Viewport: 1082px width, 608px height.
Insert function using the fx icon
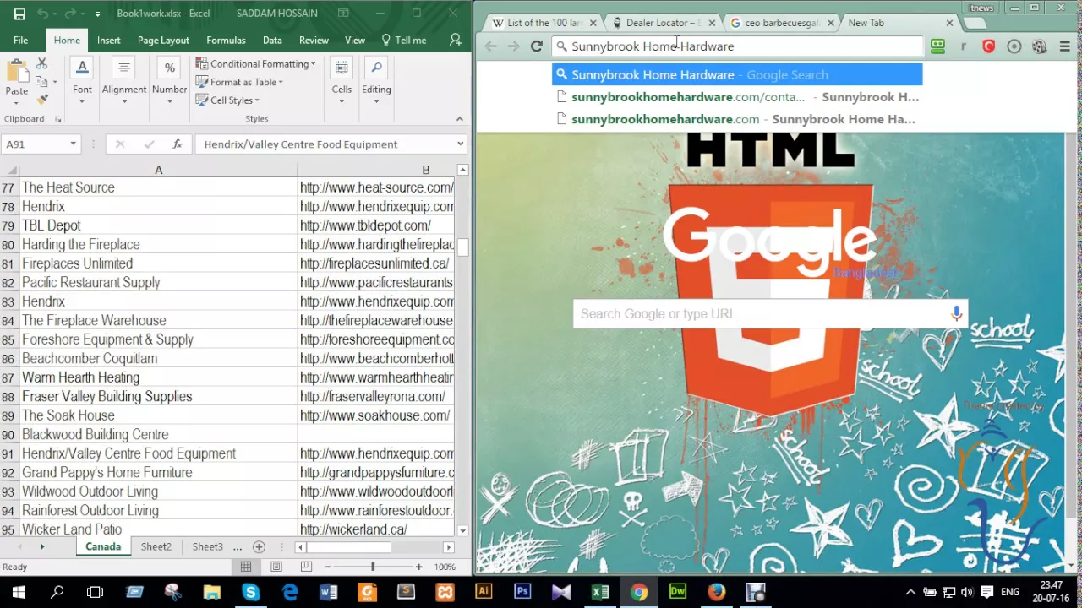click(178, 144)
